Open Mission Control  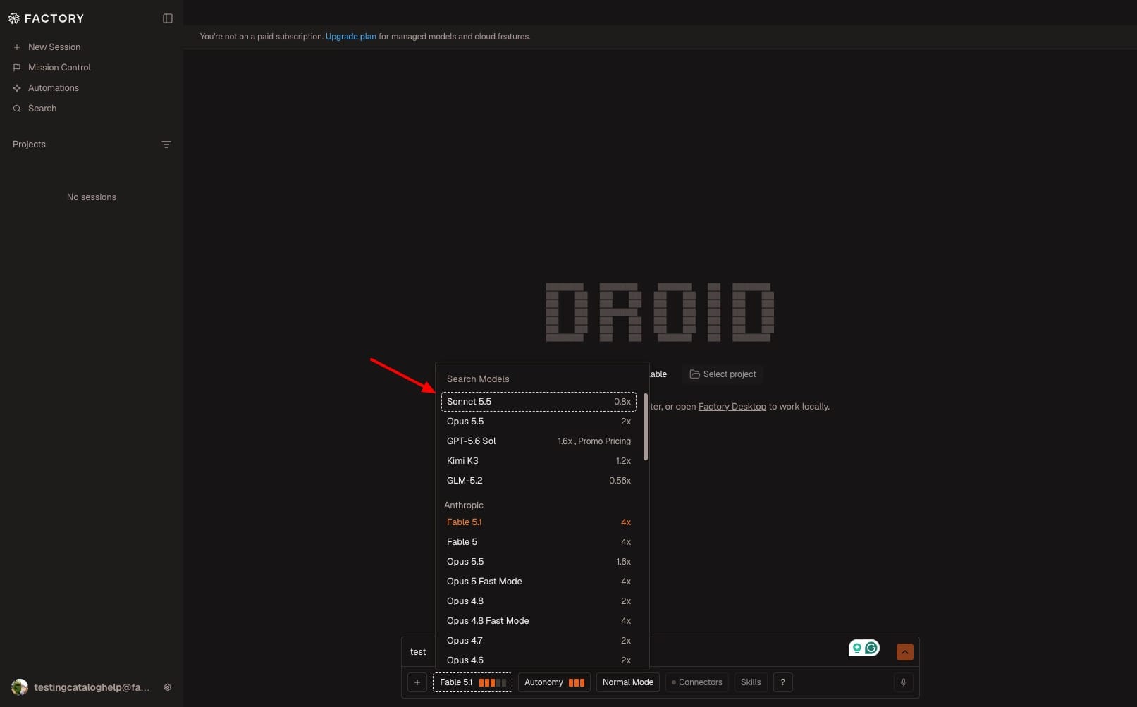(x=59, y=68)
